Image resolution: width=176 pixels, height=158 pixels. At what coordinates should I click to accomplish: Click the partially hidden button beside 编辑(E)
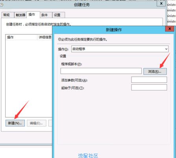pos(50,123)
